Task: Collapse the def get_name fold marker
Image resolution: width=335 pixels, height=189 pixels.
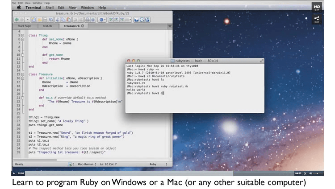Action: pyautogui.click(x=23, y=55)
